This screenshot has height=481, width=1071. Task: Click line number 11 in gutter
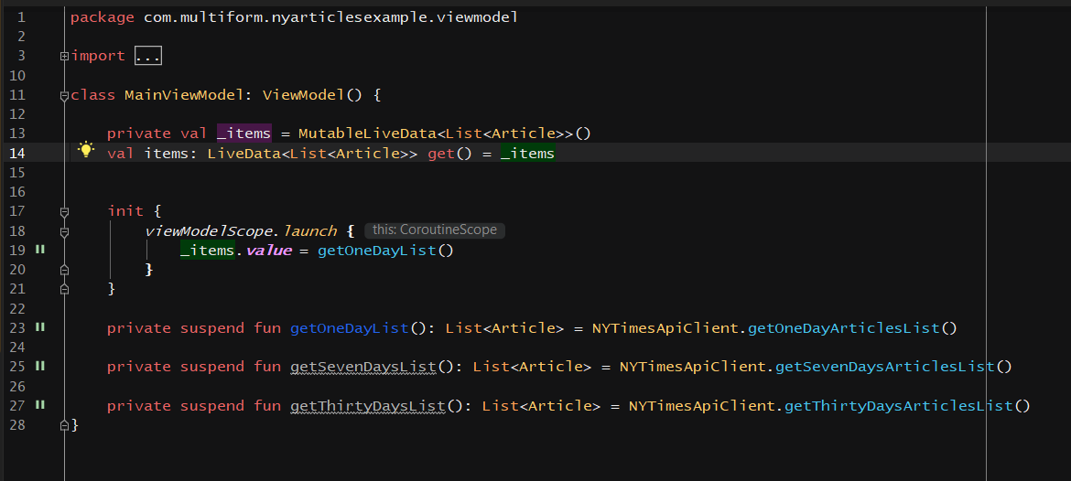(x=16, y=95)
